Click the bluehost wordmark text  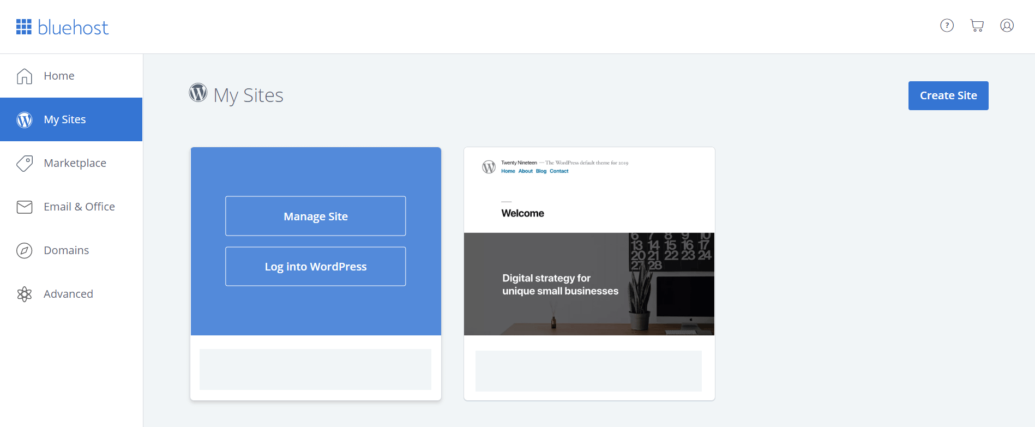(x=73, y=27)
